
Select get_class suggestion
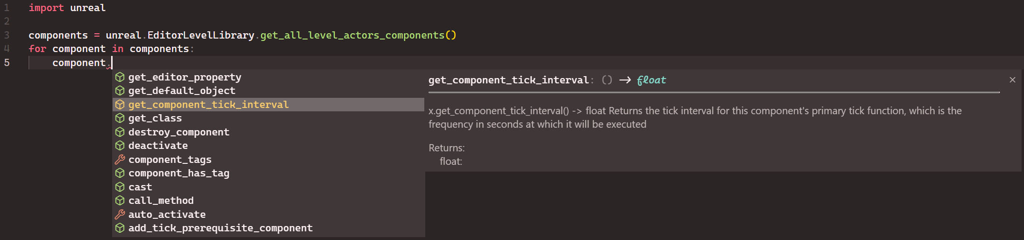pyautogui.click(x=268, y=118)
